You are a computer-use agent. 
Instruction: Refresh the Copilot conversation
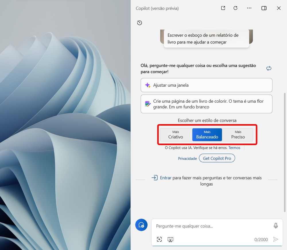click(235, 8)
